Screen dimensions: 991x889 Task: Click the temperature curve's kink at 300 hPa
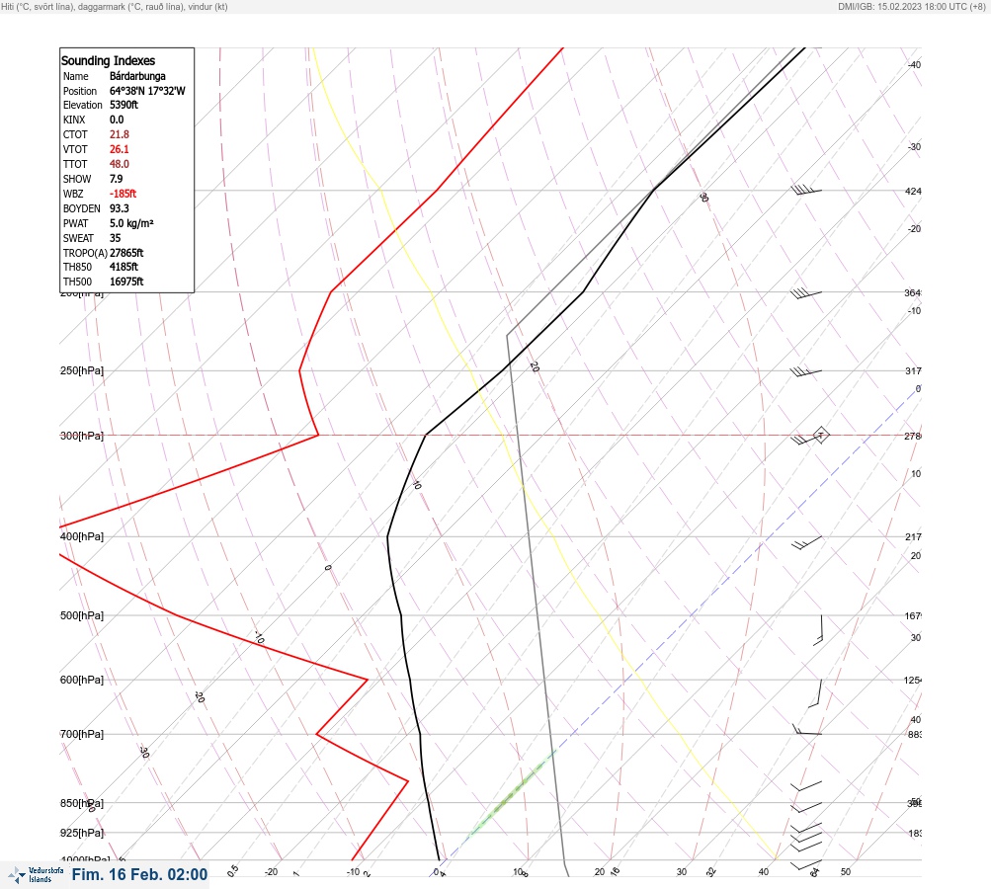tap(426, 435)
